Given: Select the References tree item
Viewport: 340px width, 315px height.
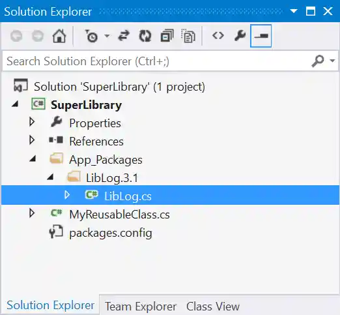Looking at the screenshot, I should point(96,142).
